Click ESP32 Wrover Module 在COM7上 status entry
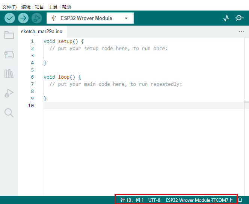Image resolution: width=249 pixels, height=204 pixels. [x=199, y=200]
